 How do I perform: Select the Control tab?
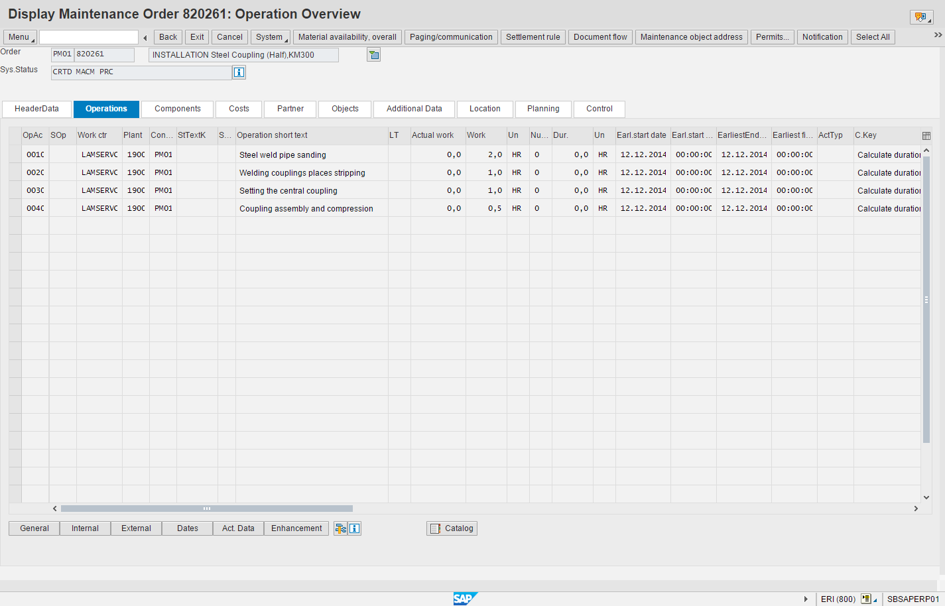click(x=599, y=109)
